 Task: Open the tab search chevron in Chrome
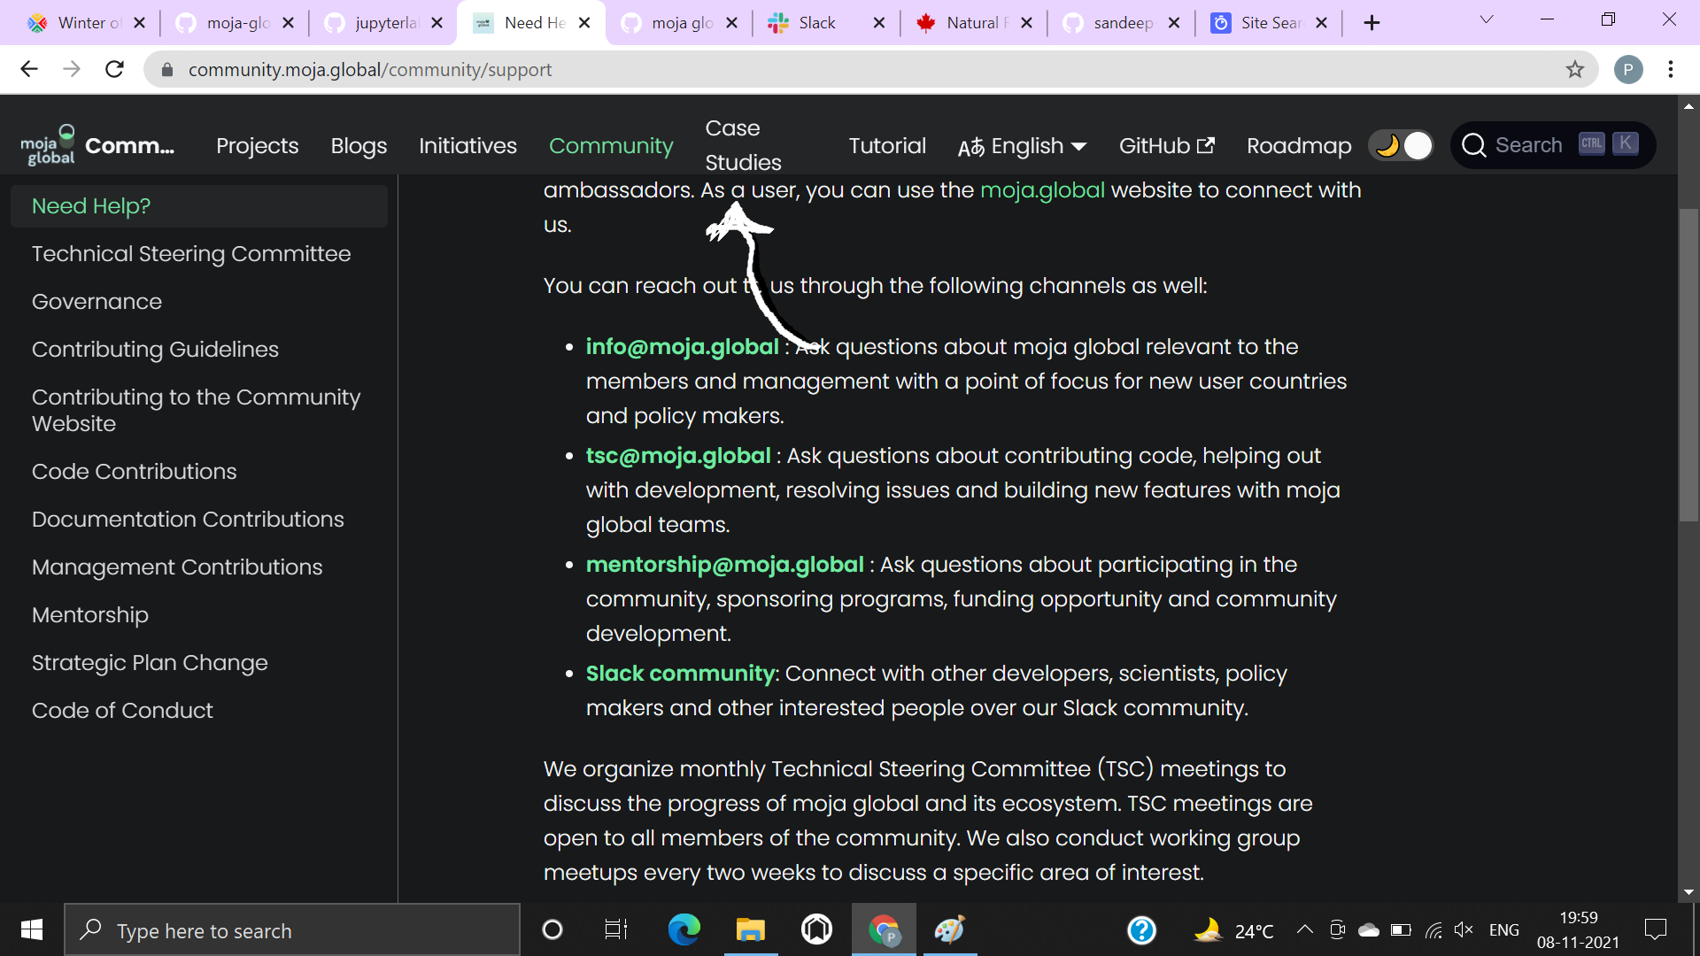(x=1486, y=19)
